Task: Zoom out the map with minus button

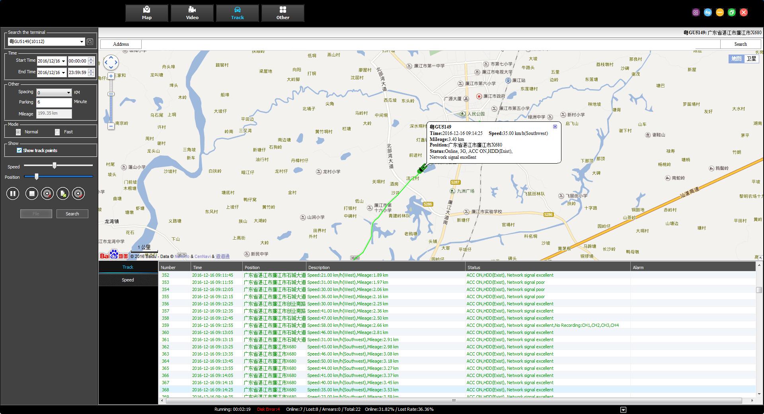Action: (x=111, y=126)
